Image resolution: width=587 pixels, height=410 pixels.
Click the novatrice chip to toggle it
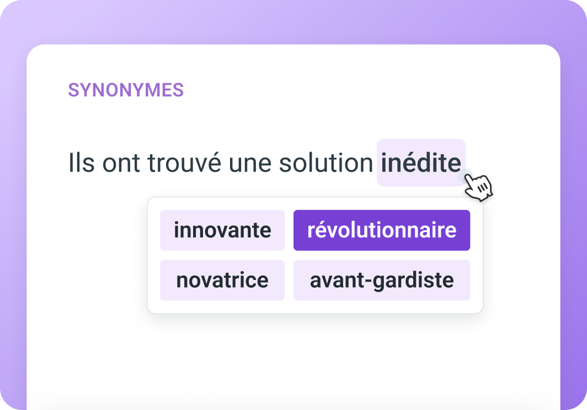(x=222, y=280)
